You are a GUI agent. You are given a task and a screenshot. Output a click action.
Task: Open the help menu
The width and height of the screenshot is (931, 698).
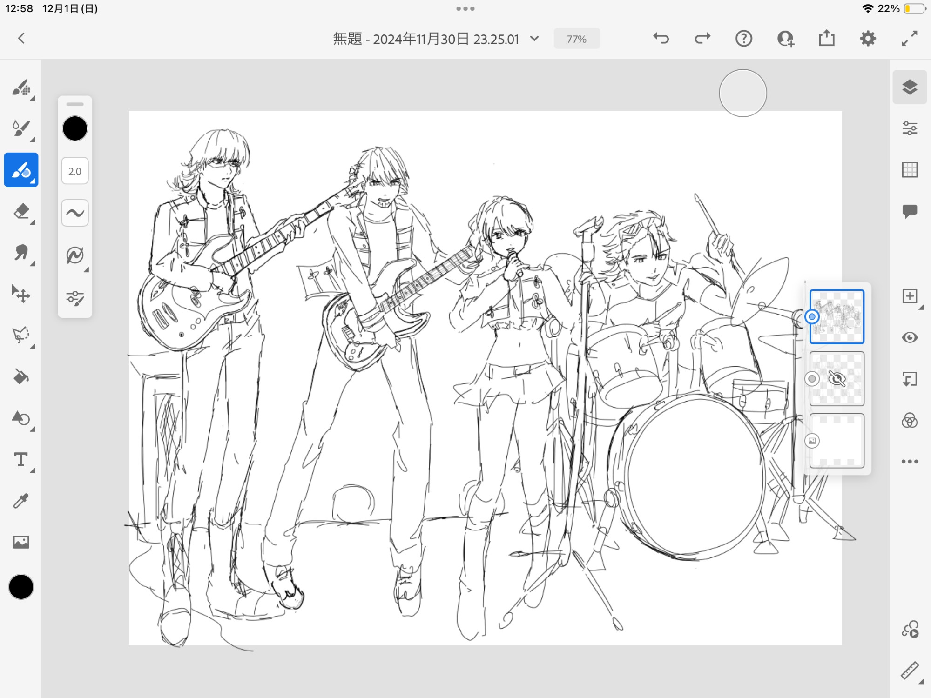point(744,39)
